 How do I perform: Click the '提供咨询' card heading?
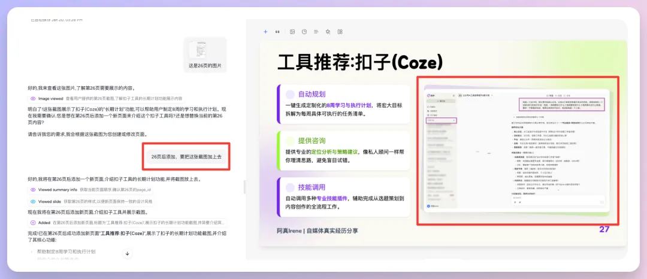(312, 140)
